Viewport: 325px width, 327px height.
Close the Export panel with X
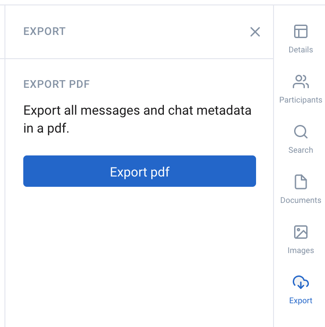pyautogui.click(x=255, y=32)
